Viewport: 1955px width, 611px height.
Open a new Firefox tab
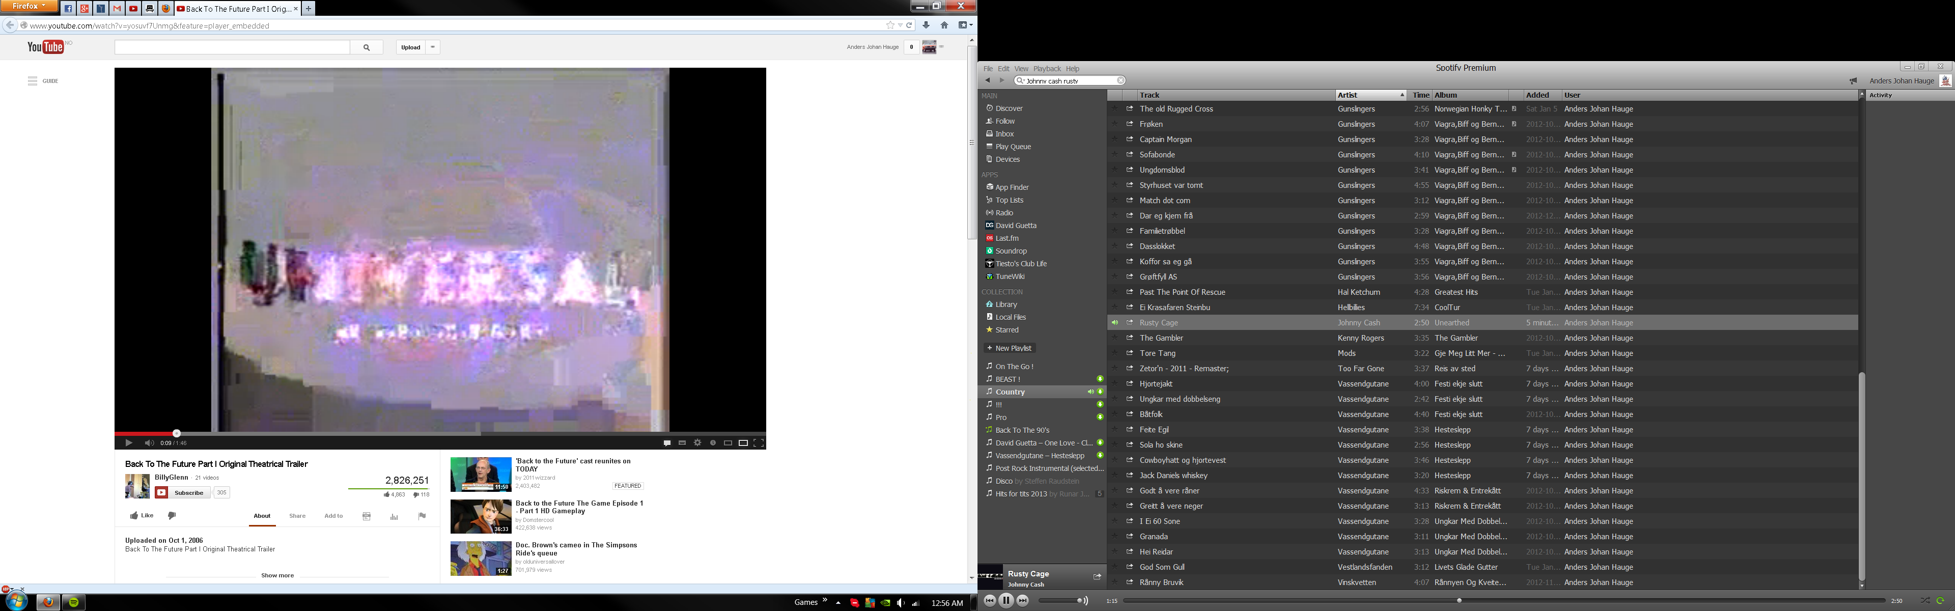tap(308, 9)
